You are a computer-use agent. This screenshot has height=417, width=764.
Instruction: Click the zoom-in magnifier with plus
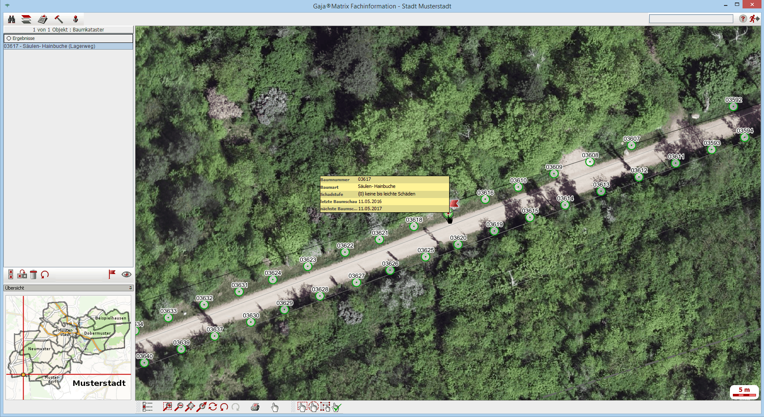tap(168, 406)
